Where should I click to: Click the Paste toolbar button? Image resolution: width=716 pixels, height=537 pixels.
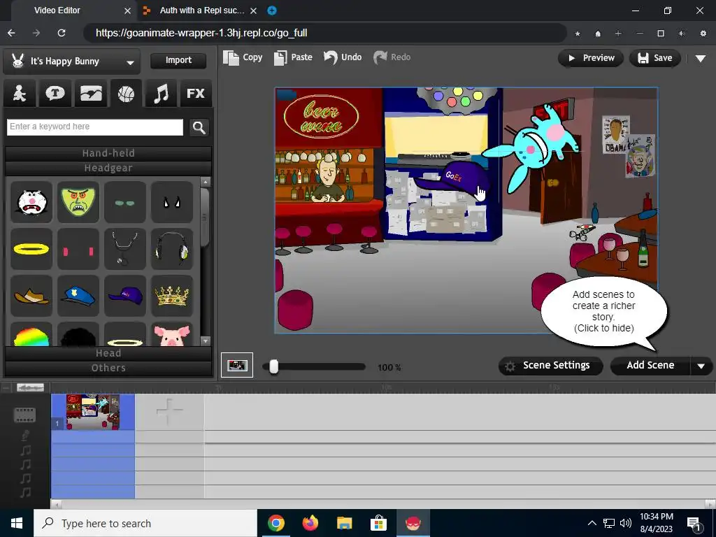coord(293,57)
